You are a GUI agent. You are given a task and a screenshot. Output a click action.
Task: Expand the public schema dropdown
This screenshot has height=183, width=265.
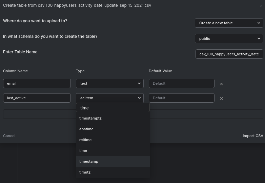229,38
